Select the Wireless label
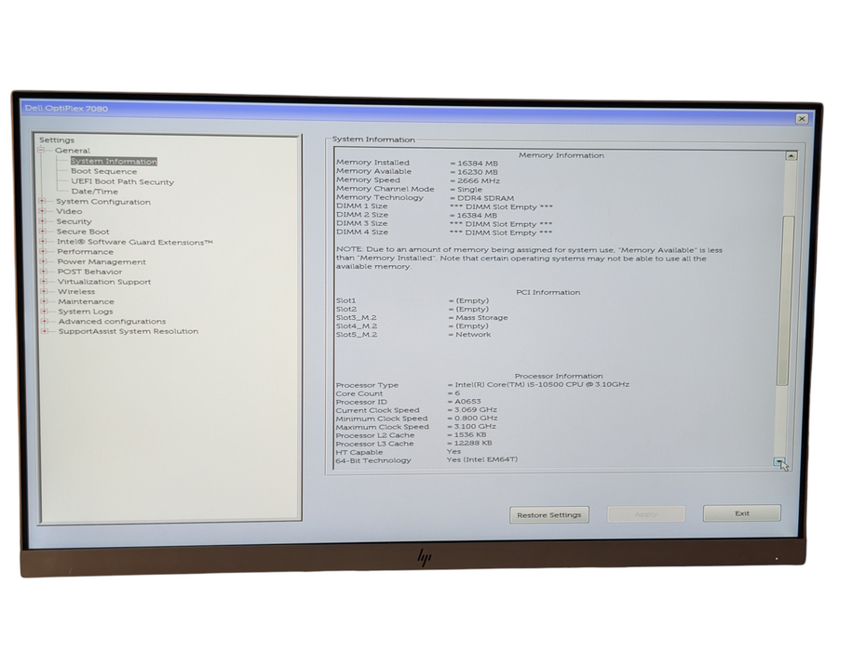The height and width of the screenshot is (651, 866). [76, 291]
